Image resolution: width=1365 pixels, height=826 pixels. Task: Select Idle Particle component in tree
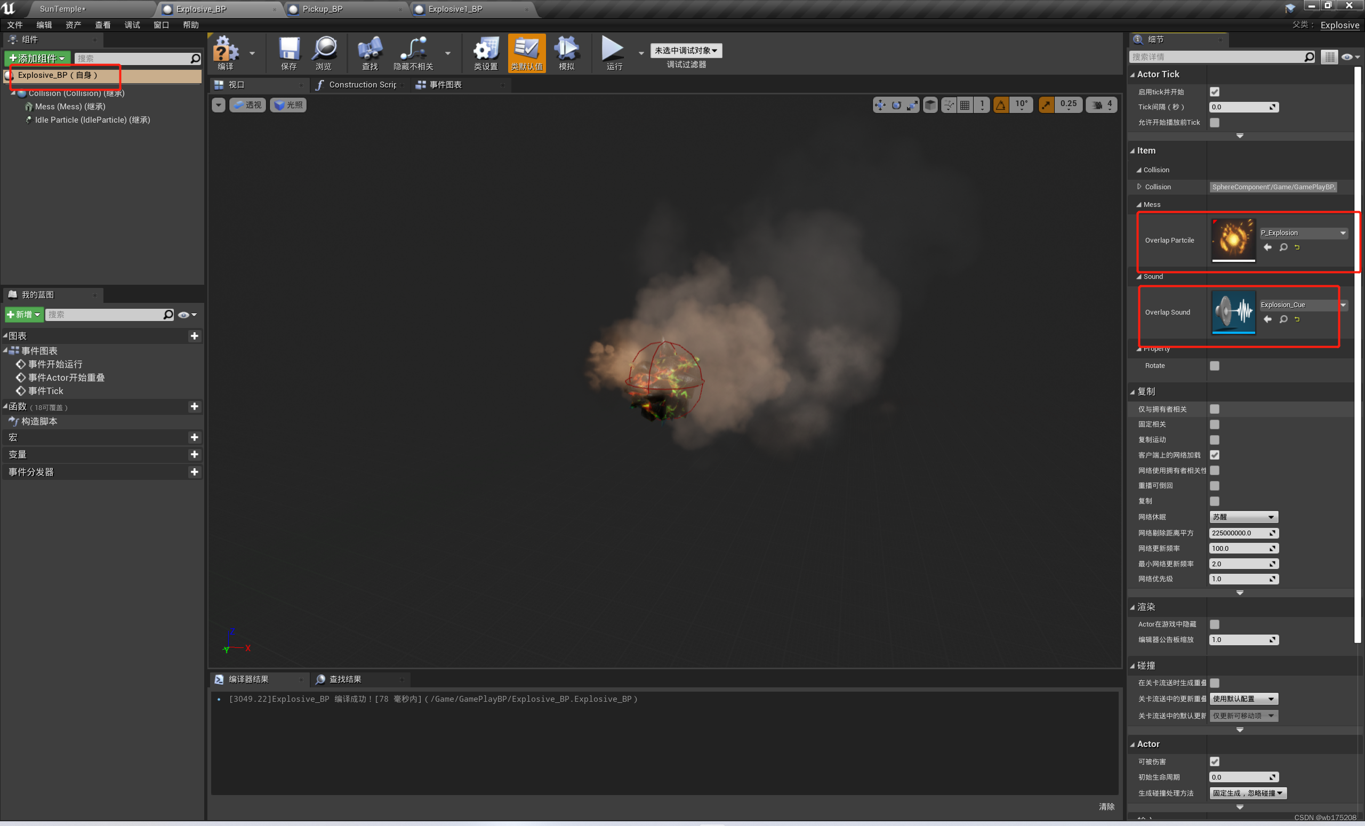coord(92,120)
